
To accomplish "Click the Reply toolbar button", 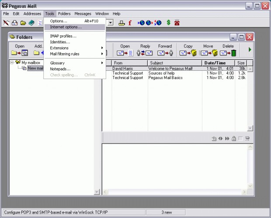I will 145,50.
